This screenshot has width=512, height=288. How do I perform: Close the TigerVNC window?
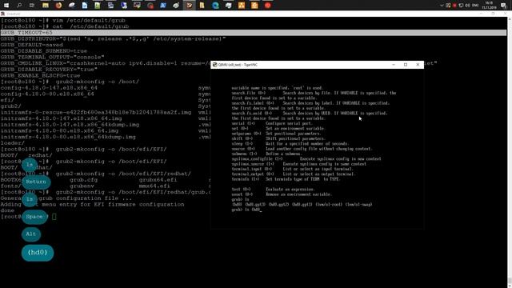(418, 65)
